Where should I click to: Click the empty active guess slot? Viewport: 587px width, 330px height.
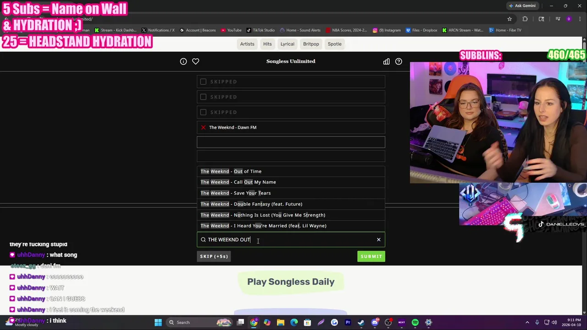291,142
